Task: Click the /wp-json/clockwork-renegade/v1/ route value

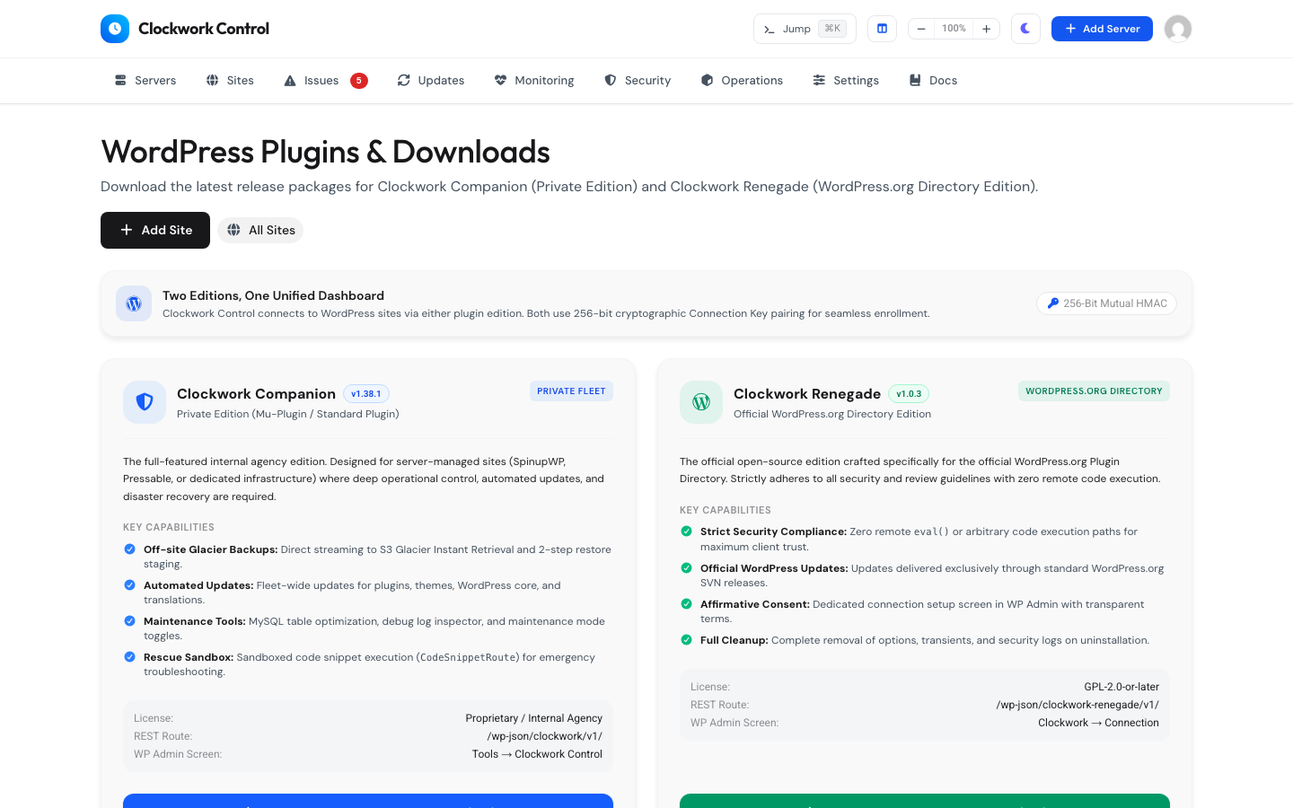Action: click(x=1077, y=705)
